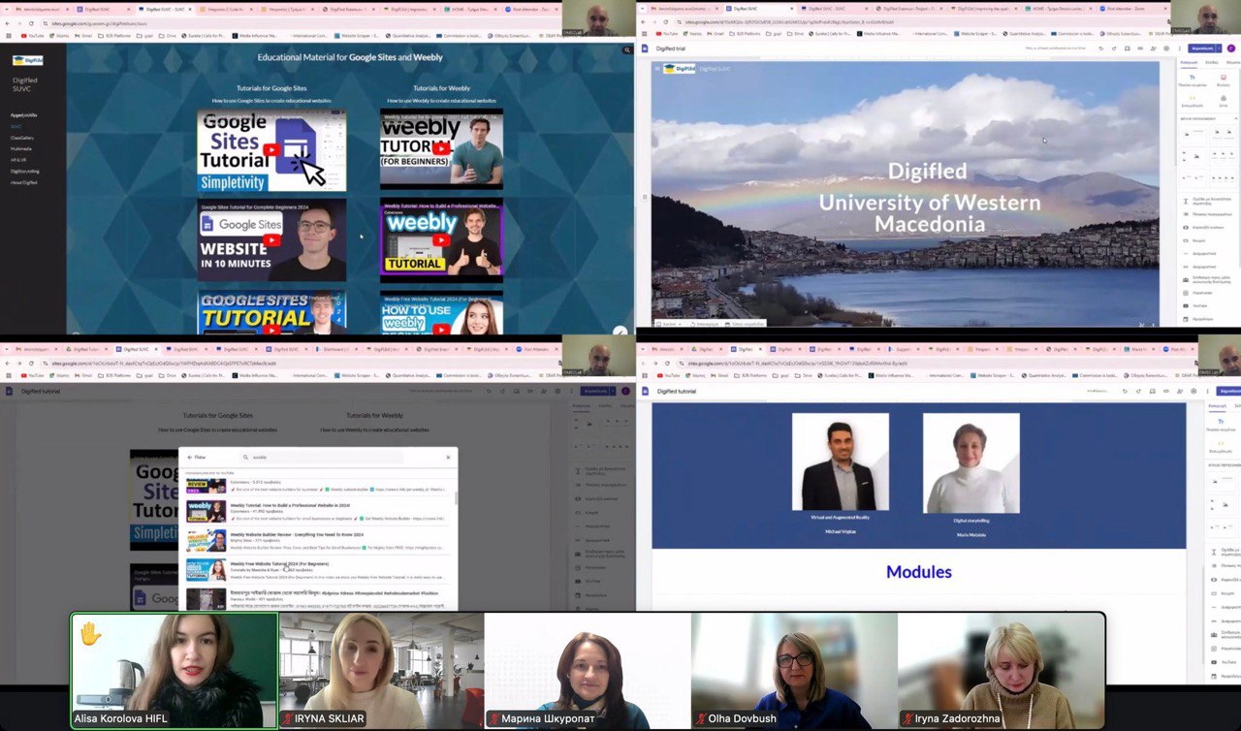Click the search field containing "weebly"

[x=330, y=458]
